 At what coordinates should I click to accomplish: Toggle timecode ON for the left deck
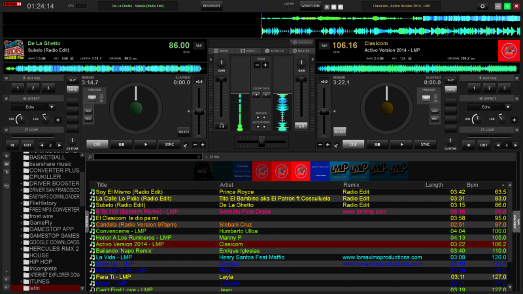(92, 98)
